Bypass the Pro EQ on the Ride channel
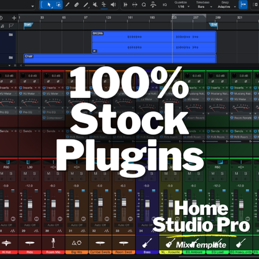This screenshot has height=259, width=259. 21,112
